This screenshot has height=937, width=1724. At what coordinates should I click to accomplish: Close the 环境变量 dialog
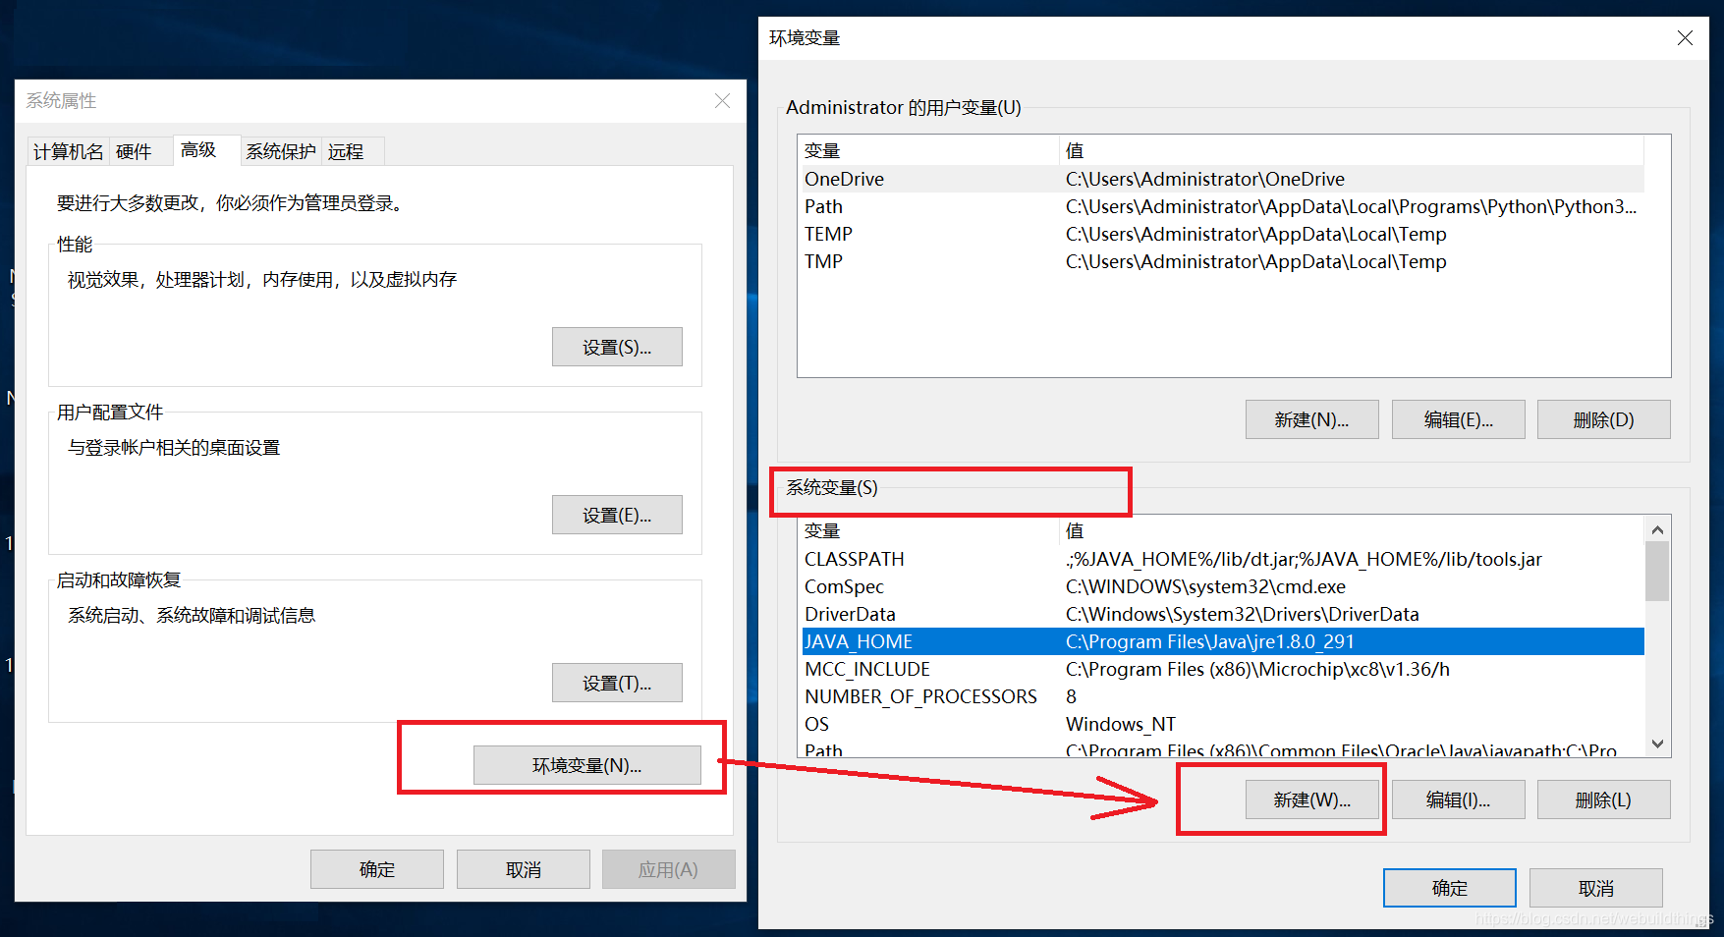1685,37
